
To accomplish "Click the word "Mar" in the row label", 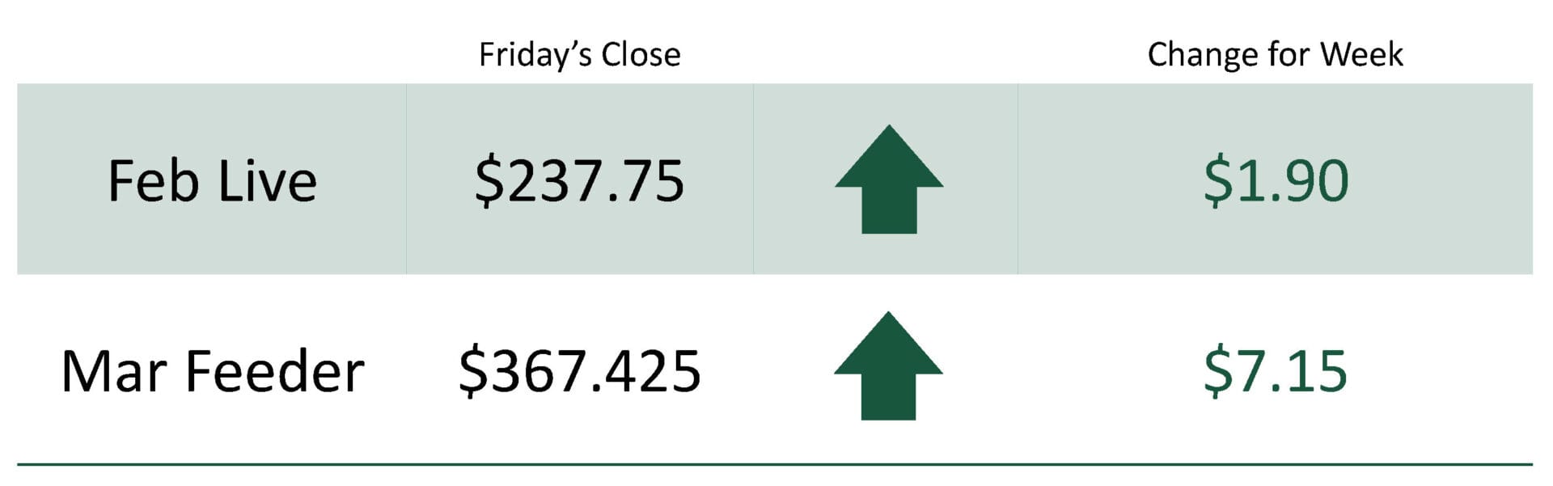I will coord(113,372).
